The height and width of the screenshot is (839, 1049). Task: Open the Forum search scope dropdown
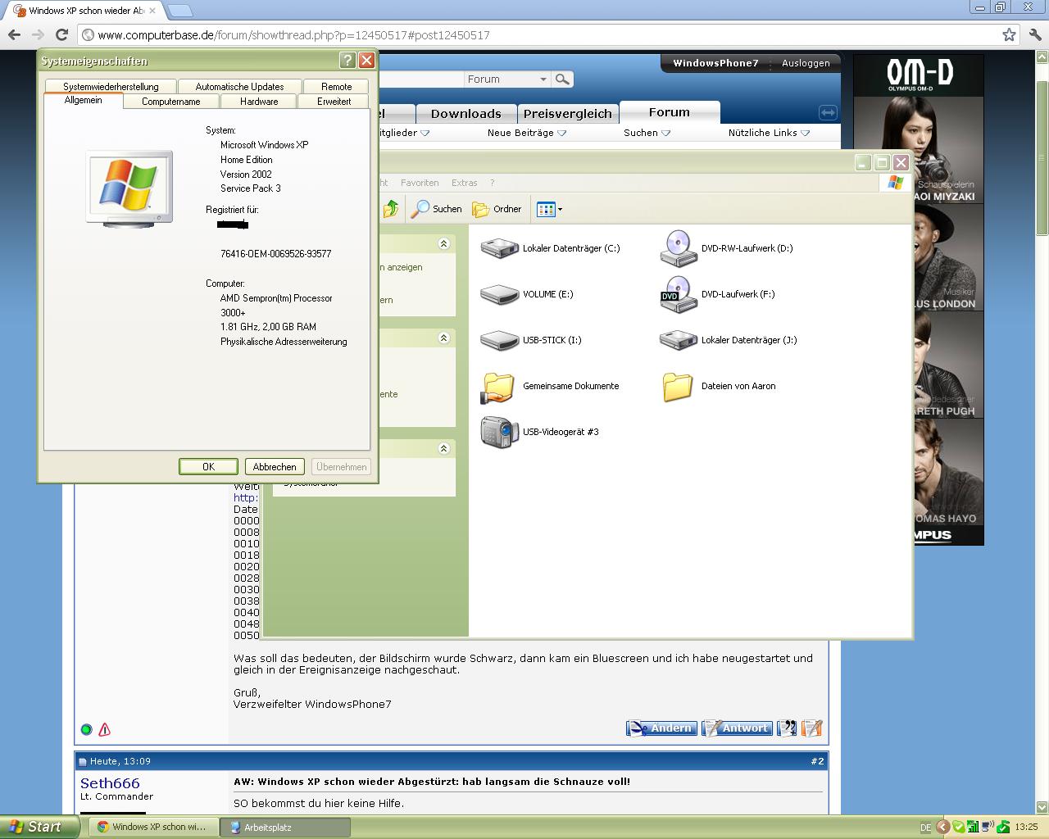tap(507, 79)
